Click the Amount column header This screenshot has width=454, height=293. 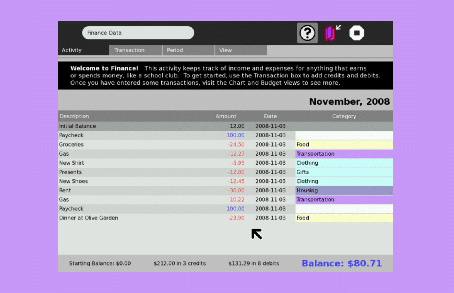[226, 116]
